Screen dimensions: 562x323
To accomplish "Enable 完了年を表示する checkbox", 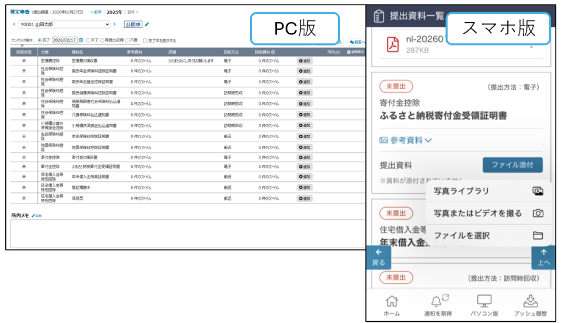I will click(x=145, y=41).
